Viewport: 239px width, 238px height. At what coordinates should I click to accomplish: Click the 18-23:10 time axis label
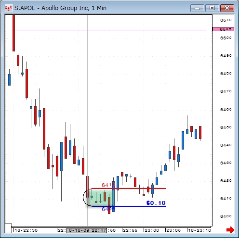point(199,230)
